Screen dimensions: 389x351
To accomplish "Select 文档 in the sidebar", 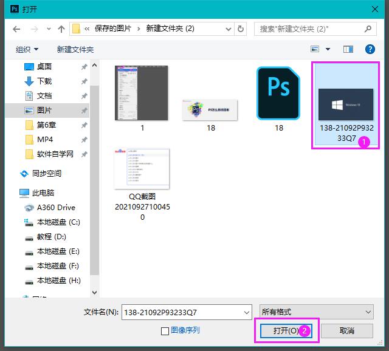I will point(44,96).
